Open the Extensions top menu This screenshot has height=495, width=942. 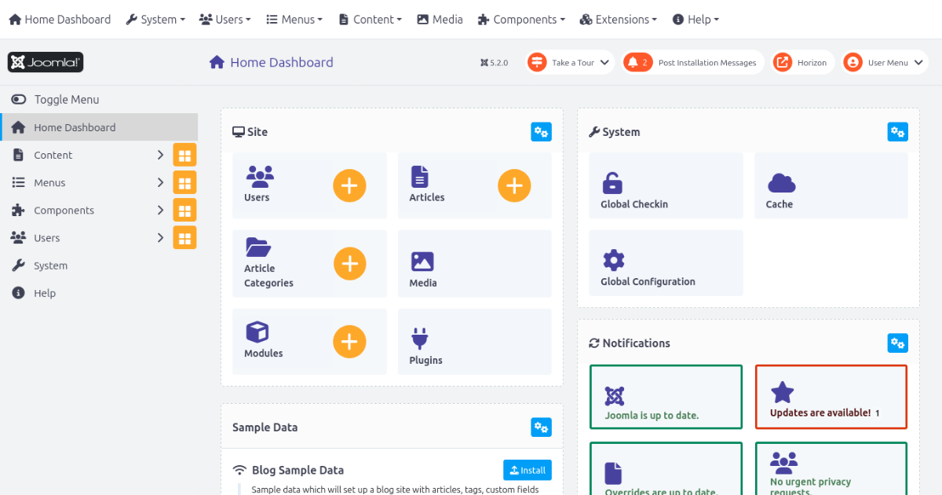point(618,19)
